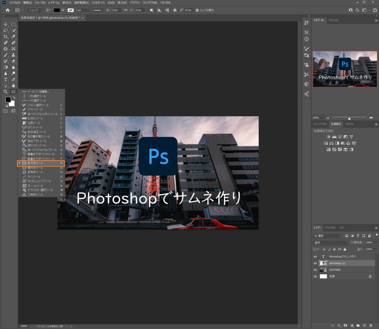Viewport: 379px width, 329px height.
Task: Choose ものさしツール from the flyout
Action: [x=41, y=118]
